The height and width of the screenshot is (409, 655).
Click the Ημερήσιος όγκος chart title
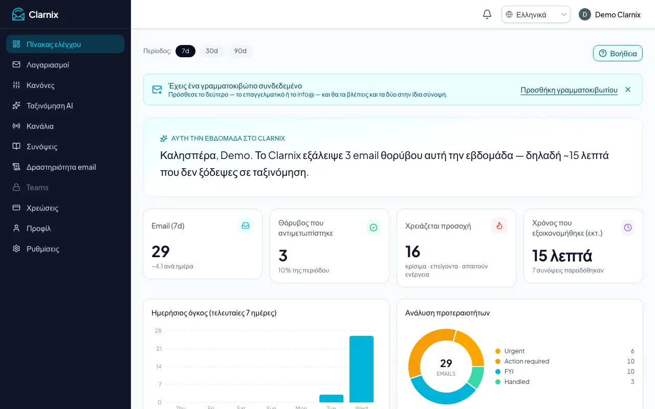(x=214, y=313)
